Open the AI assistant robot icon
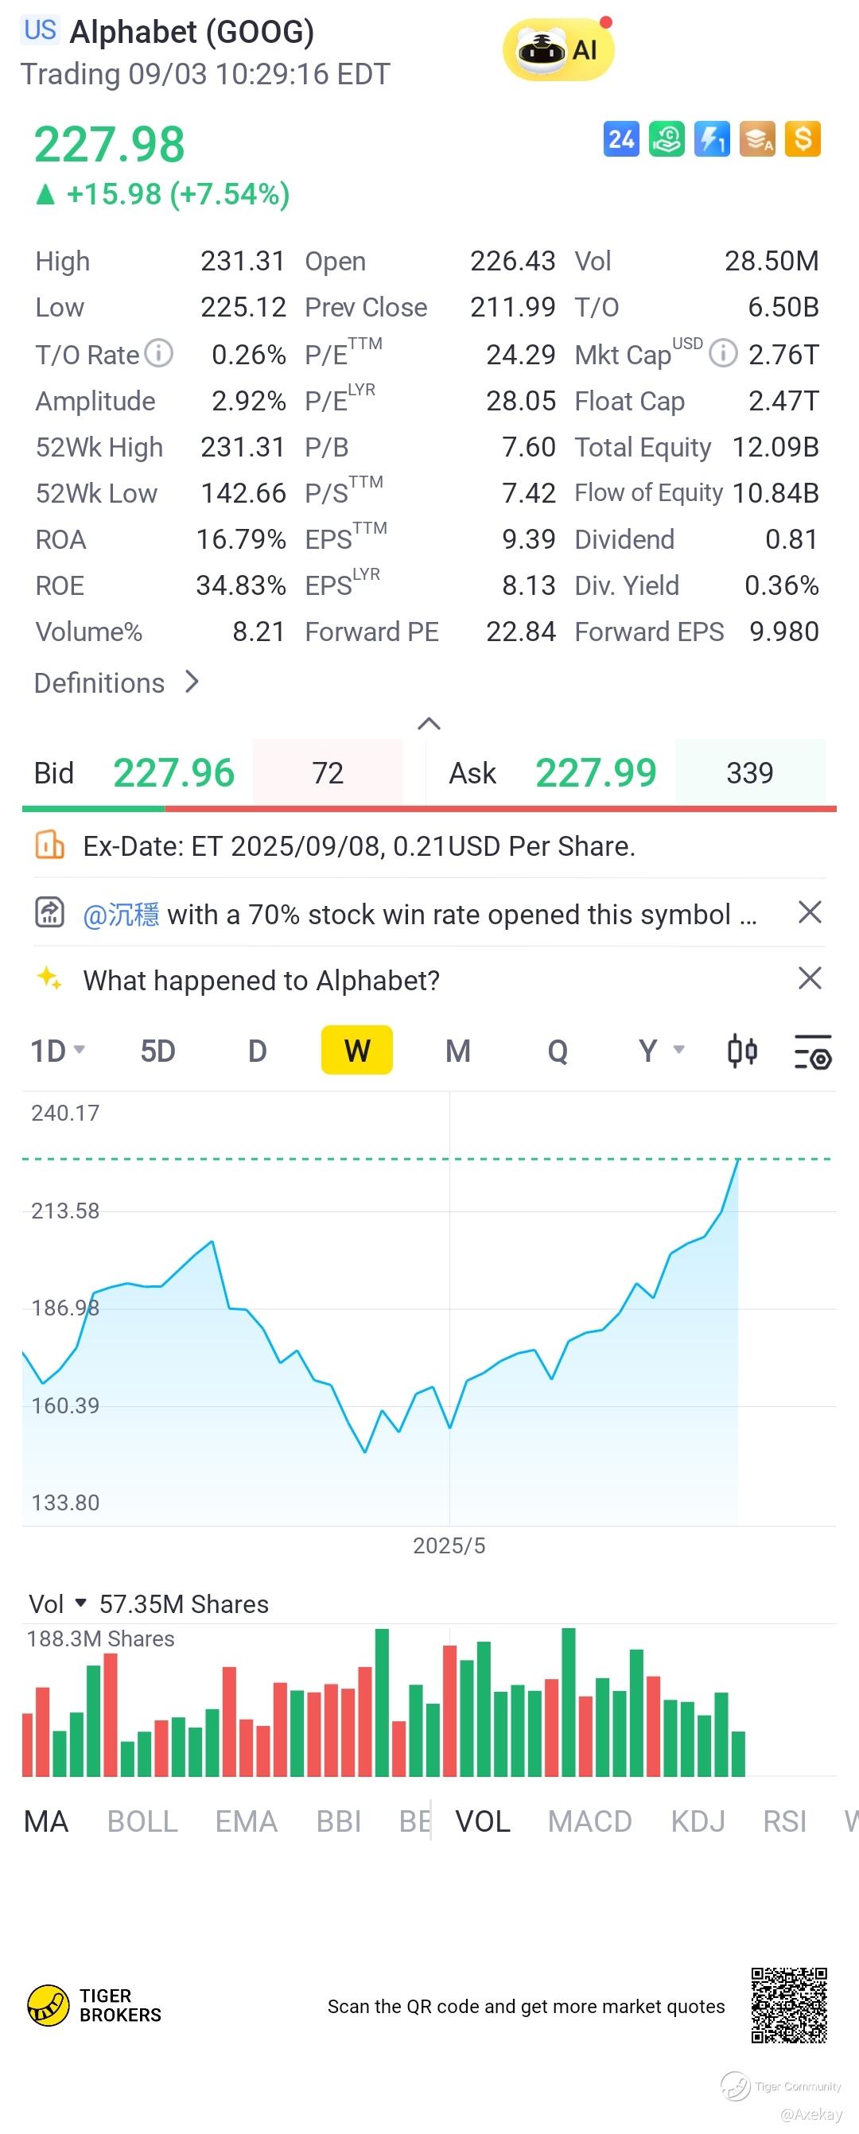Screen dimensions: 859x2134 (558, 49)
